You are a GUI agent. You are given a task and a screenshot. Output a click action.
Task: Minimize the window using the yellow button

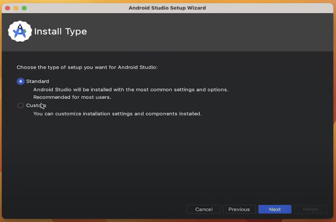tap(16, 8)
